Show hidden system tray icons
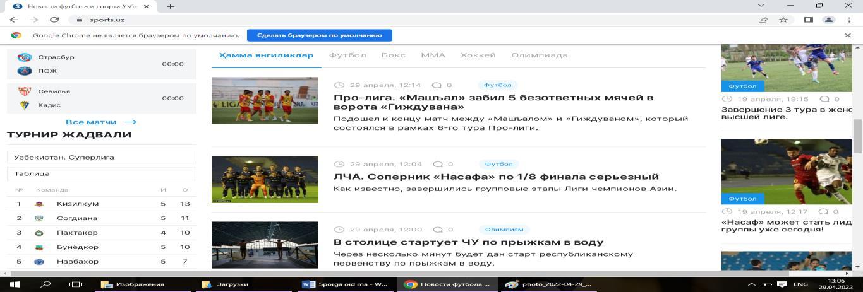Viewport: 863px width, 292px height. point(752,284)
